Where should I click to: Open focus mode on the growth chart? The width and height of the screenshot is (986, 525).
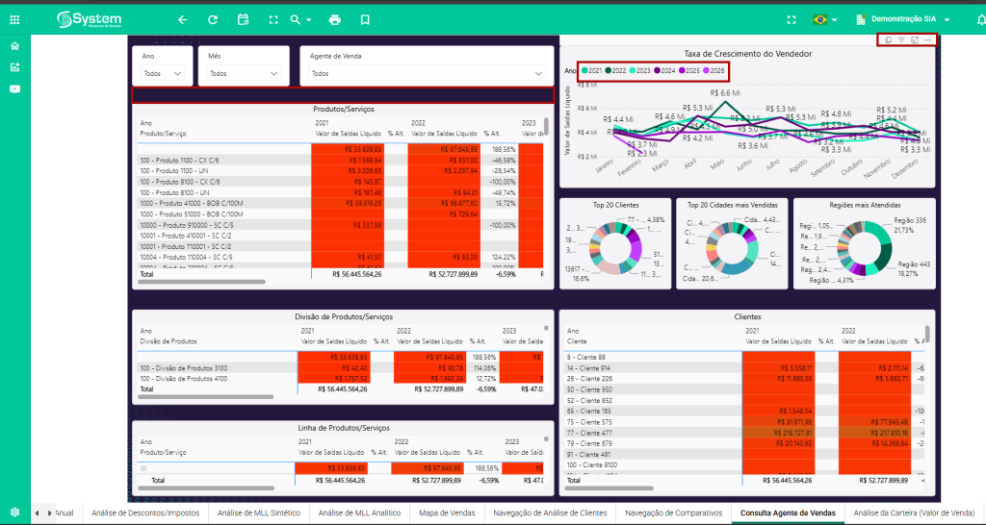pos(914,39)
